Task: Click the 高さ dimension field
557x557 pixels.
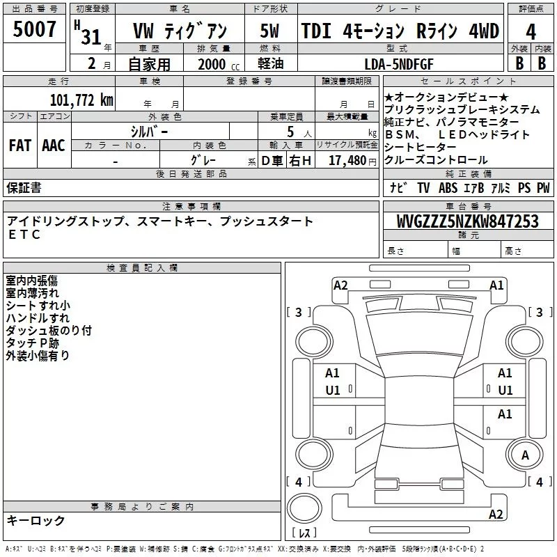Action: click(x=528, y=250)
